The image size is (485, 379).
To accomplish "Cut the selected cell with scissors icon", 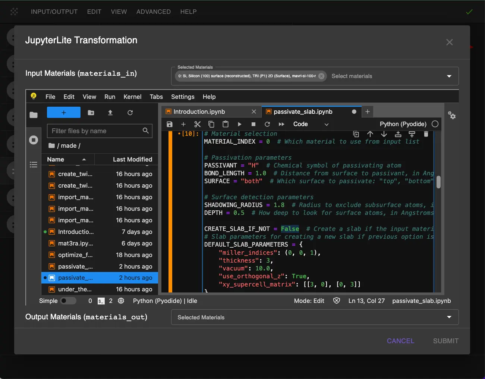I will click(198, 124).
